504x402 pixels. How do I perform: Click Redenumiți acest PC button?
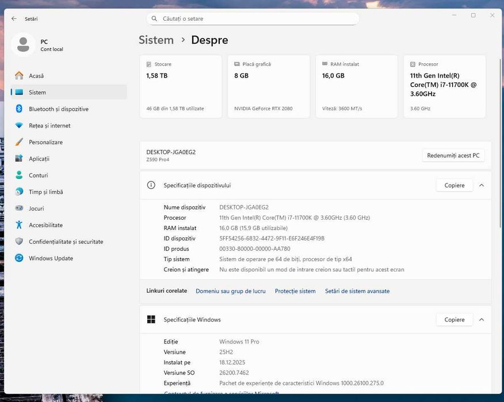(x=453, y=155)
